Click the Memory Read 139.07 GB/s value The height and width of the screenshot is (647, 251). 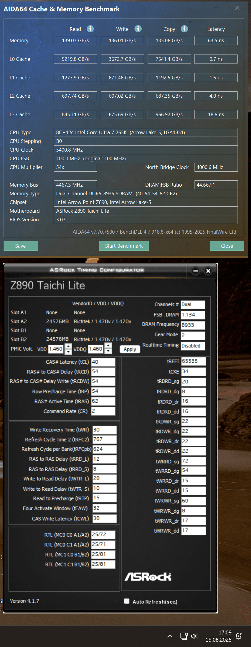point(75,40)
